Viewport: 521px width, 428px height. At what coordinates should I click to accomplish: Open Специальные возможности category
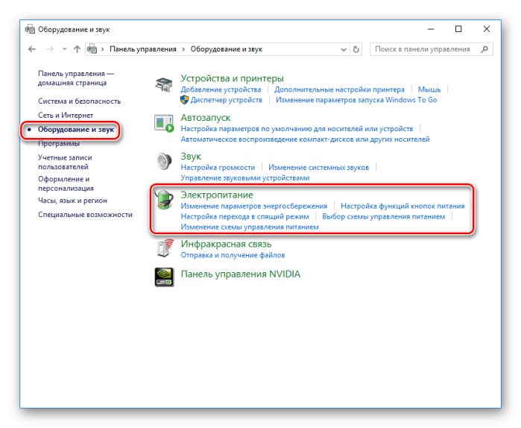click(85, 215)
